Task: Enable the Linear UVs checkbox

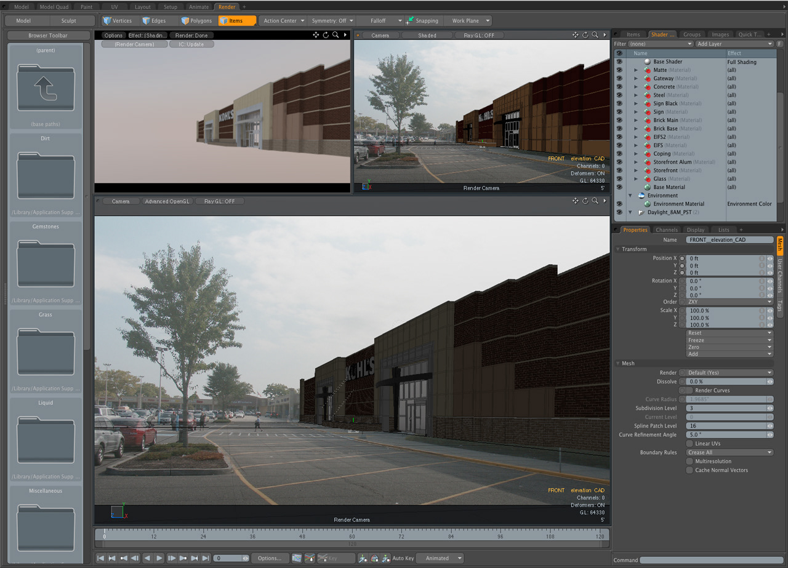Action: [689, 443]
